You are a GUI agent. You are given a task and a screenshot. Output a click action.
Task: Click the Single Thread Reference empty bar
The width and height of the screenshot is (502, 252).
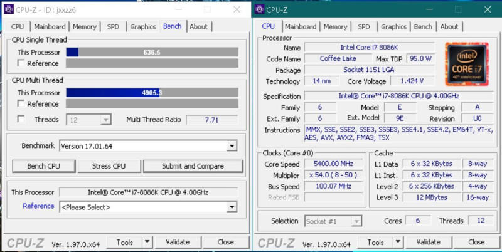[x=152, y=63]
